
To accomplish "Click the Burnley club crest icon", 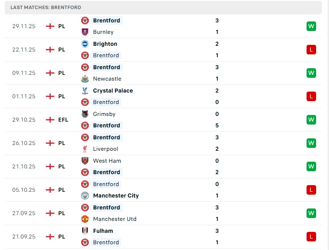I will 85,32.
